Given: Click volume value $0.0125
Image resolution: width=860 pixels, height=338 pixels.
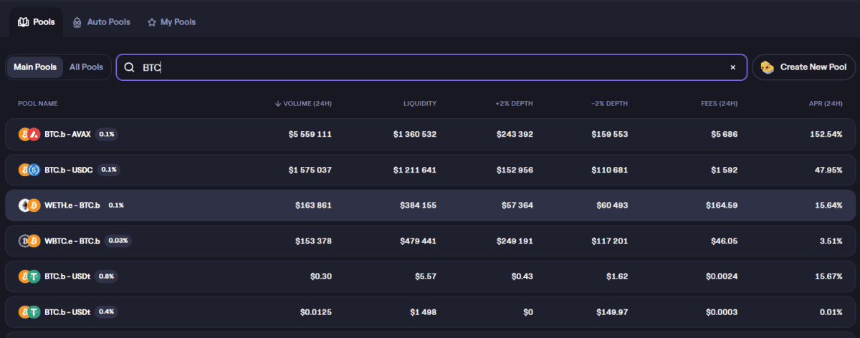Looking at the screenshot, I should (316, 312).
